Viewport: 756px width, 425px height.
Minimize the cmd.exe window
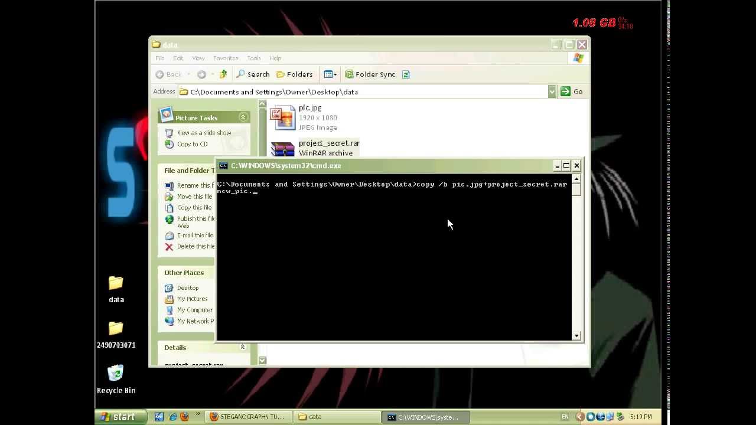(x=557, y=166)
